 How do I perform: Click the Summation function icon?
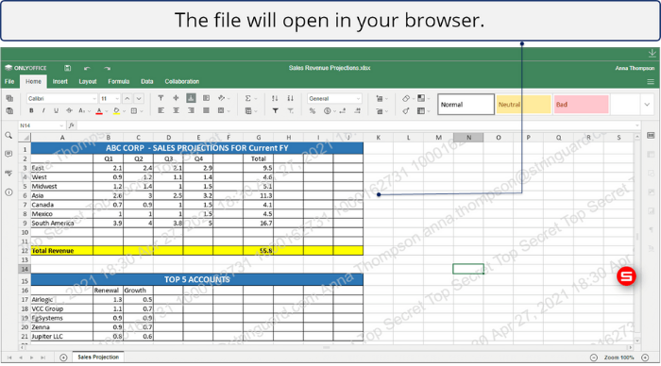[x=248, y=98]
